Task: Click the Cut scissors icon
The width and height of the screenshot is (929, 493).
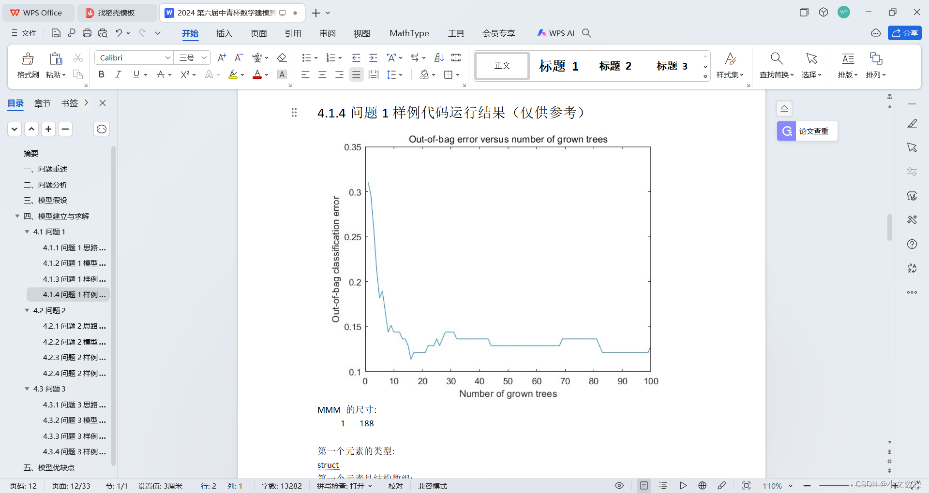Action: (x=77, y=58)
